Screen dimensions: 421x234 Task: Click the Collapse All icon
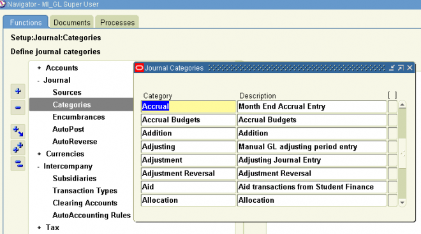click(x=18, y=163)
